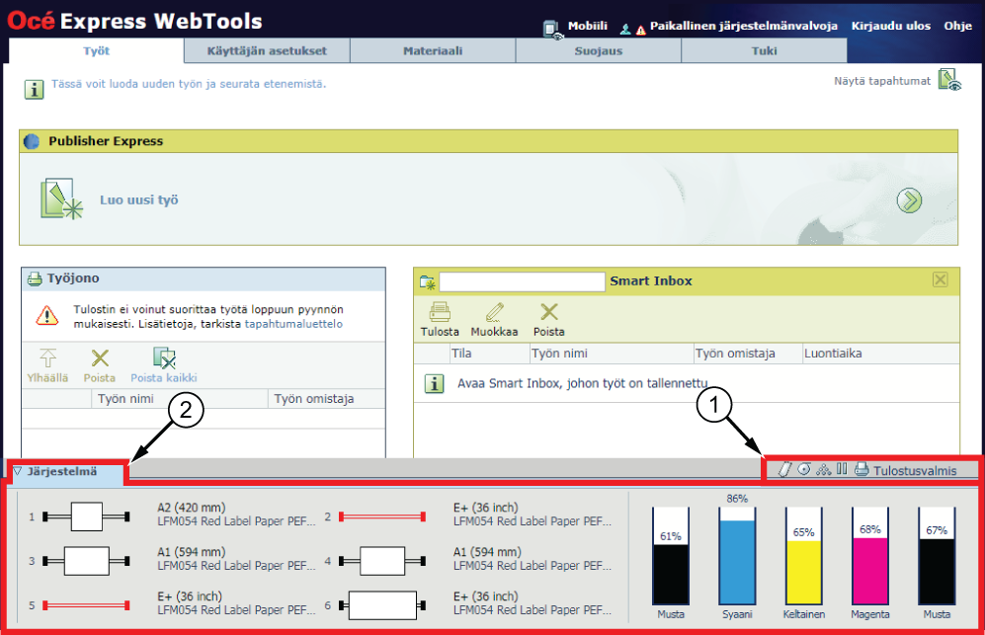Click the printer icon beside Tulostusvalmis

tap(862, 469)
